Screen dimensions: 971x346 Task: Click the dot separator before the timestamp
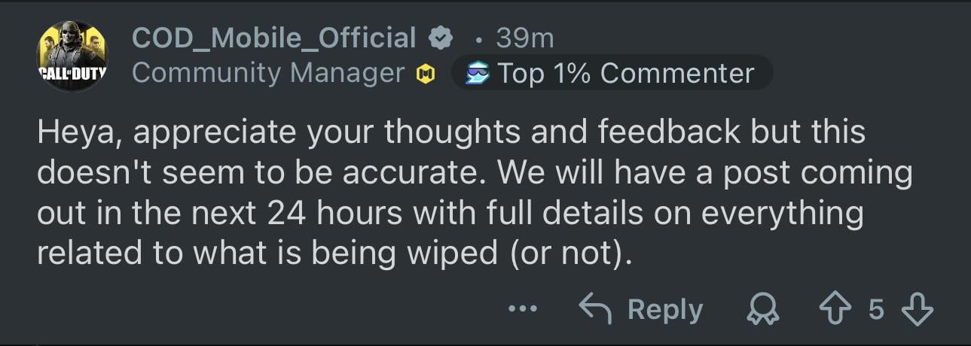480,39
